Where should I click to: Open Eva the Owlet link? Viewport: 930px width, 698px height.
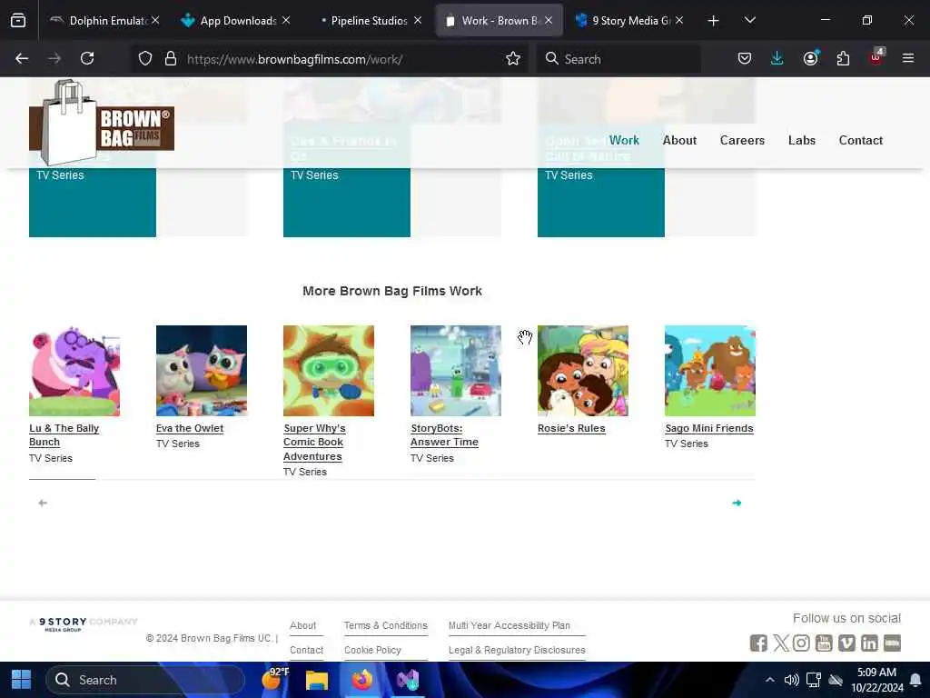click(x=190, y=428)
